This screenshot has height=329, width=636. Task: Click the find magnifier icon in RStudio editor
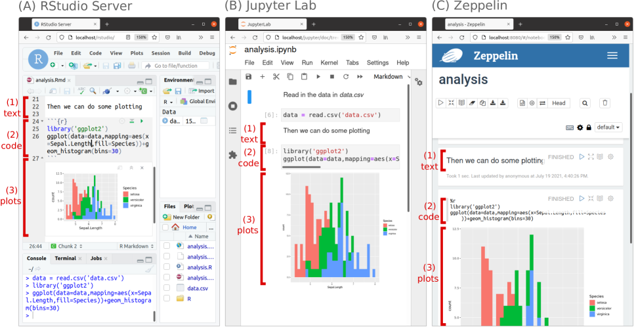tap(93, 91)
